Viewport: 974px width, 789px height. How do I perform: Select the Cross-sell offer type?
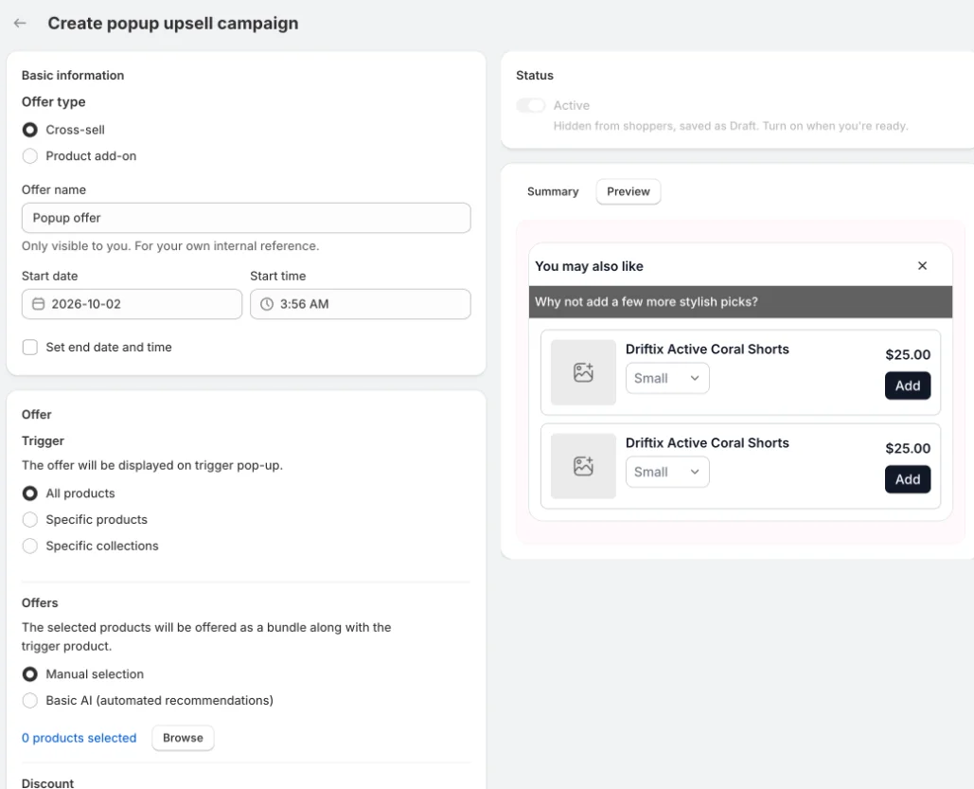point(30,130)
